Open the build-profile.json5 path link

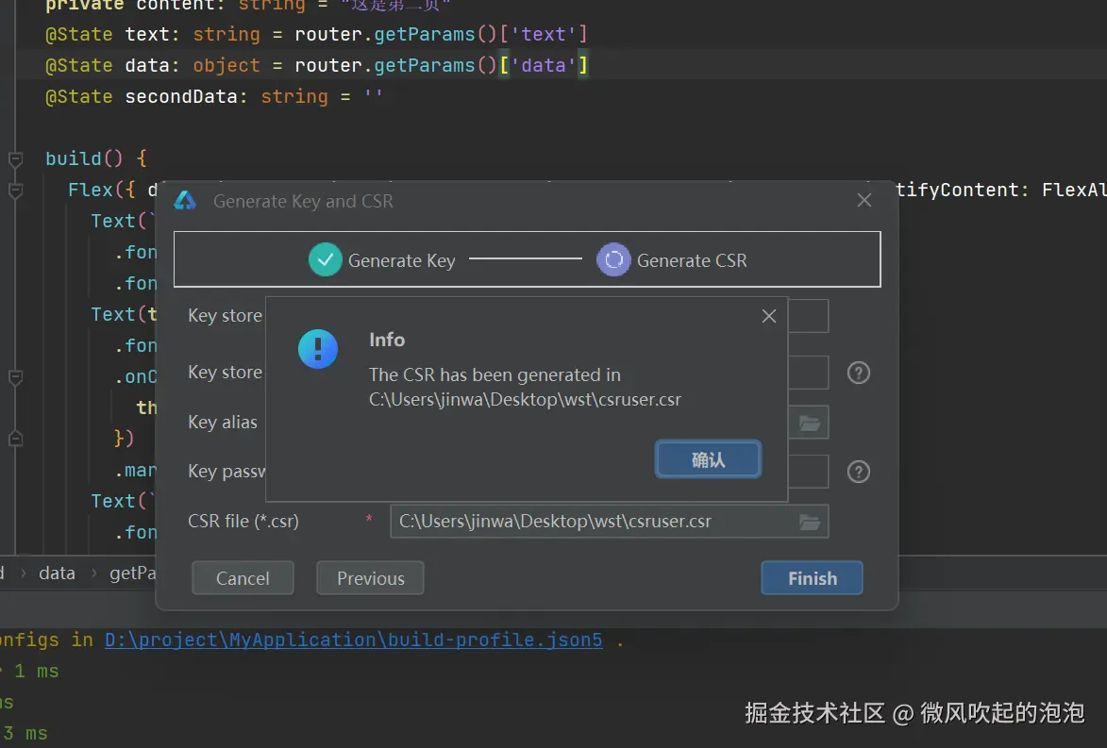[354, 640]
